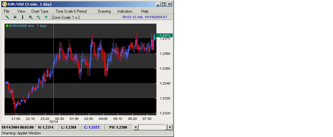The height and width of the screenshot is (137, 333).
Task: Select the trend line drawing tool
Action: [x=7, y=17]
